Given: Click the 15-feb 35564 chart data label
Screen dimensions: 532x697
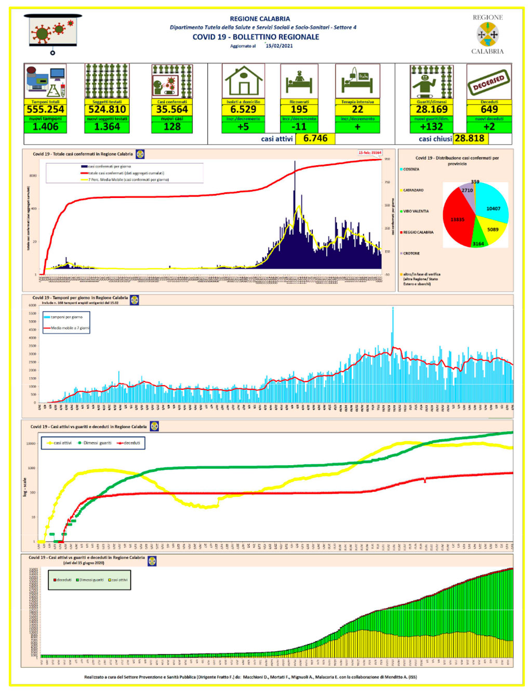Looking at the screenshot, I should point(370,153).
